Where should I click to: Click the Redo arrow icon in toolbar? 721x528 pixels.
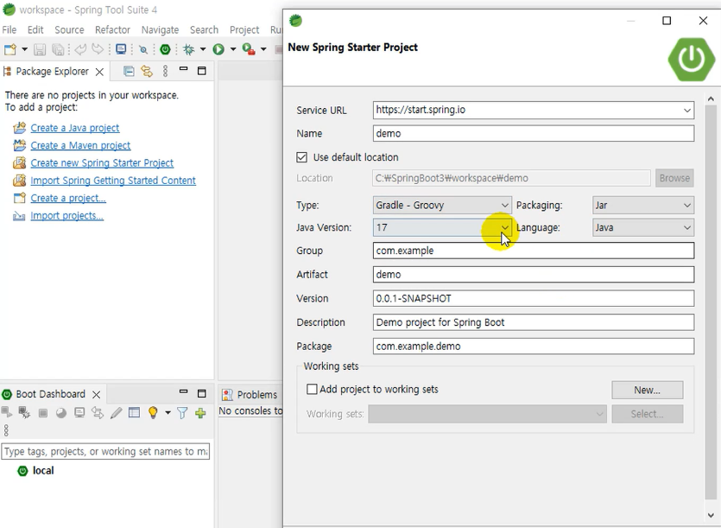click(x=98, y=49)
